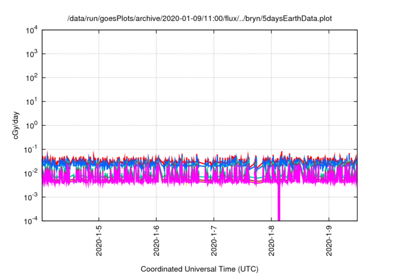Screen dimensions: 394x275
Task: Click the 10^4 y-axis tick label
Action: click(31, 30)
